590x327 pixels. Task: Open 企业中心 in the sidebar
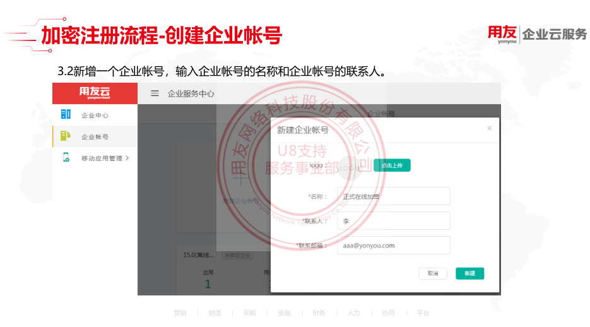coord(95,115)
